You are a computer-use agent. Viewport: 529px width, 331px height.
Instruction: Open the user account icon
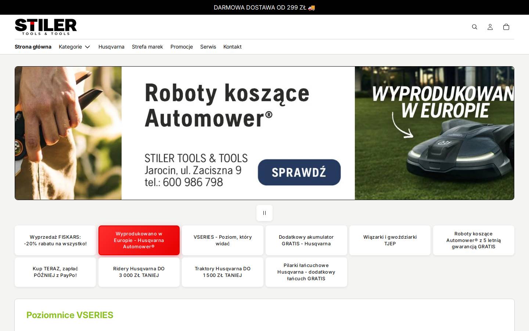tap(490, 27)
